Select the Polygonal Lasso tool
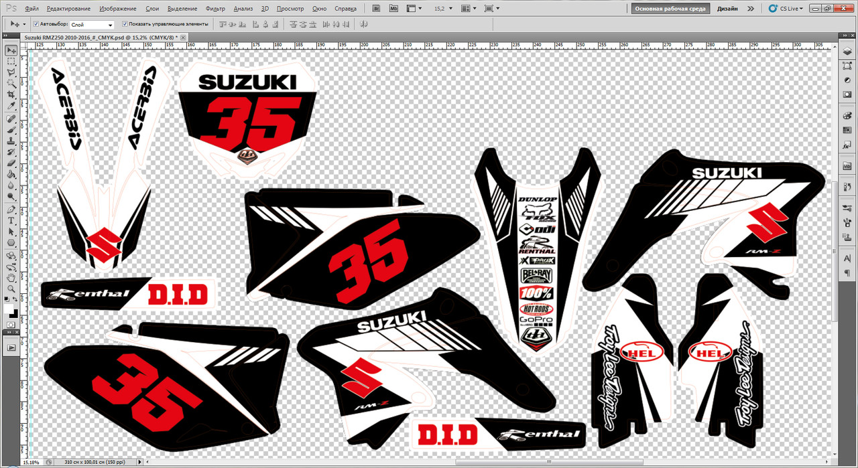The height and width of the screenshot is (468, 858). click(11, 73)
